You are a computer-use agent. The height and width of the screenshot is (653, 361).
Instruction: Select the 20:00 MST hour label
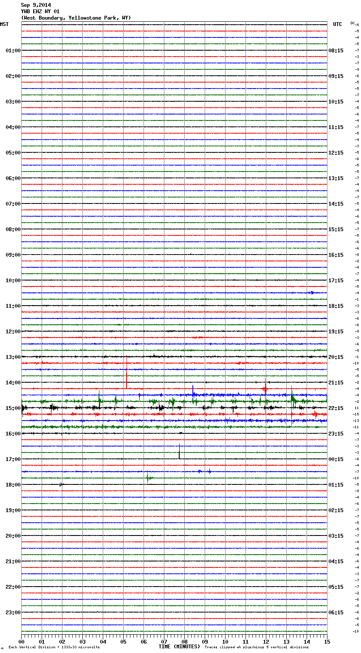tap(13, 536)
